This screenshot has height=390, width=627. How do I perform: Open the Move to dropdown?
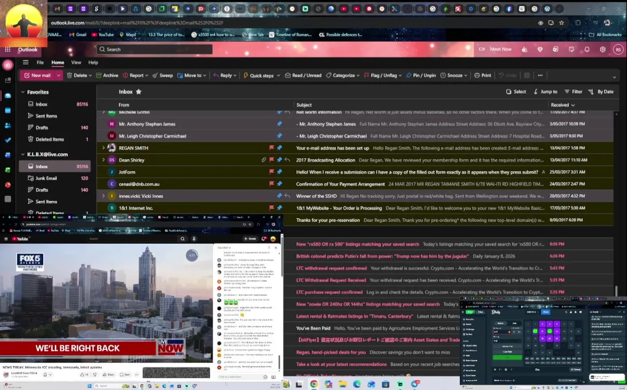tap(204, 75)
